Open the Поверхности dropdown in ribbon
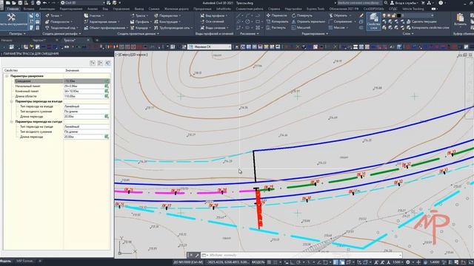This screenshot has height=266, width=474. [59, 21]
